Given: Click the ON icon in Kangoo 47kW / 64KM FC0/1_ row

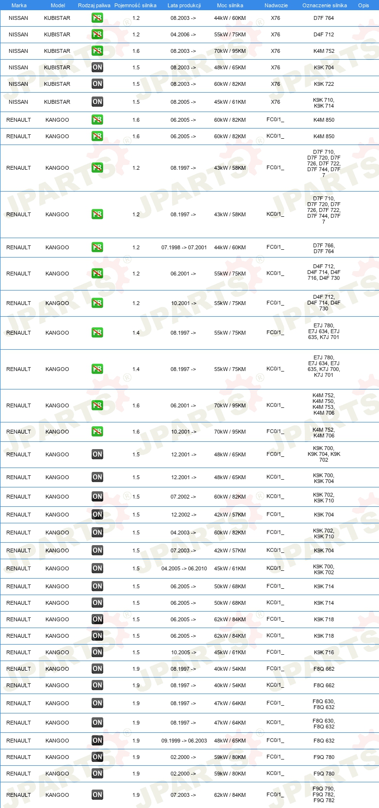Looking at the screenshot, I should (x=97, y=703).
